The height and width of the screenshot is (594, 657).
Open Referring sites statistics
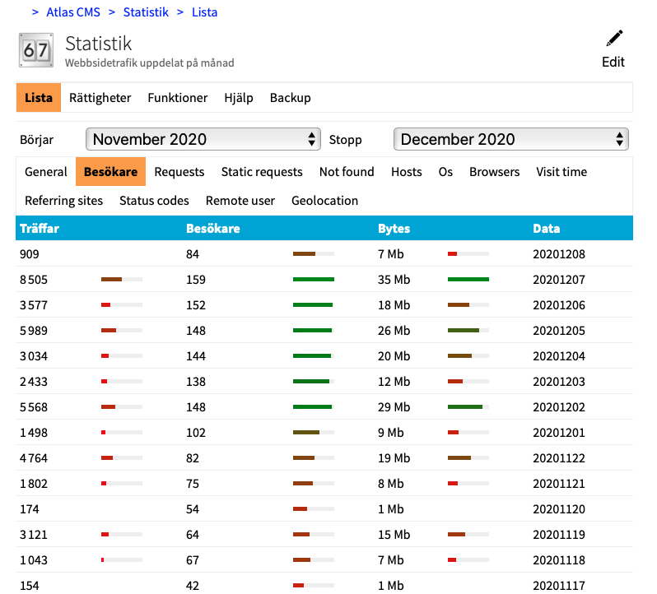pyautogui.click(x=64, y=201)
